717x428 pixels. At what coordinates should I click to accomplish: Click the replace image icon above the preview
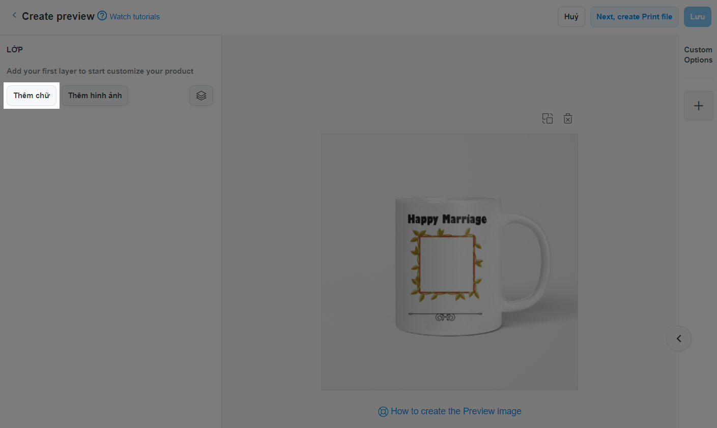[x=548, y=118]
